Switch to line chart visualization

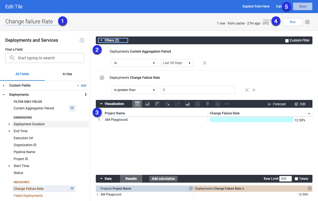coord(177,104)
